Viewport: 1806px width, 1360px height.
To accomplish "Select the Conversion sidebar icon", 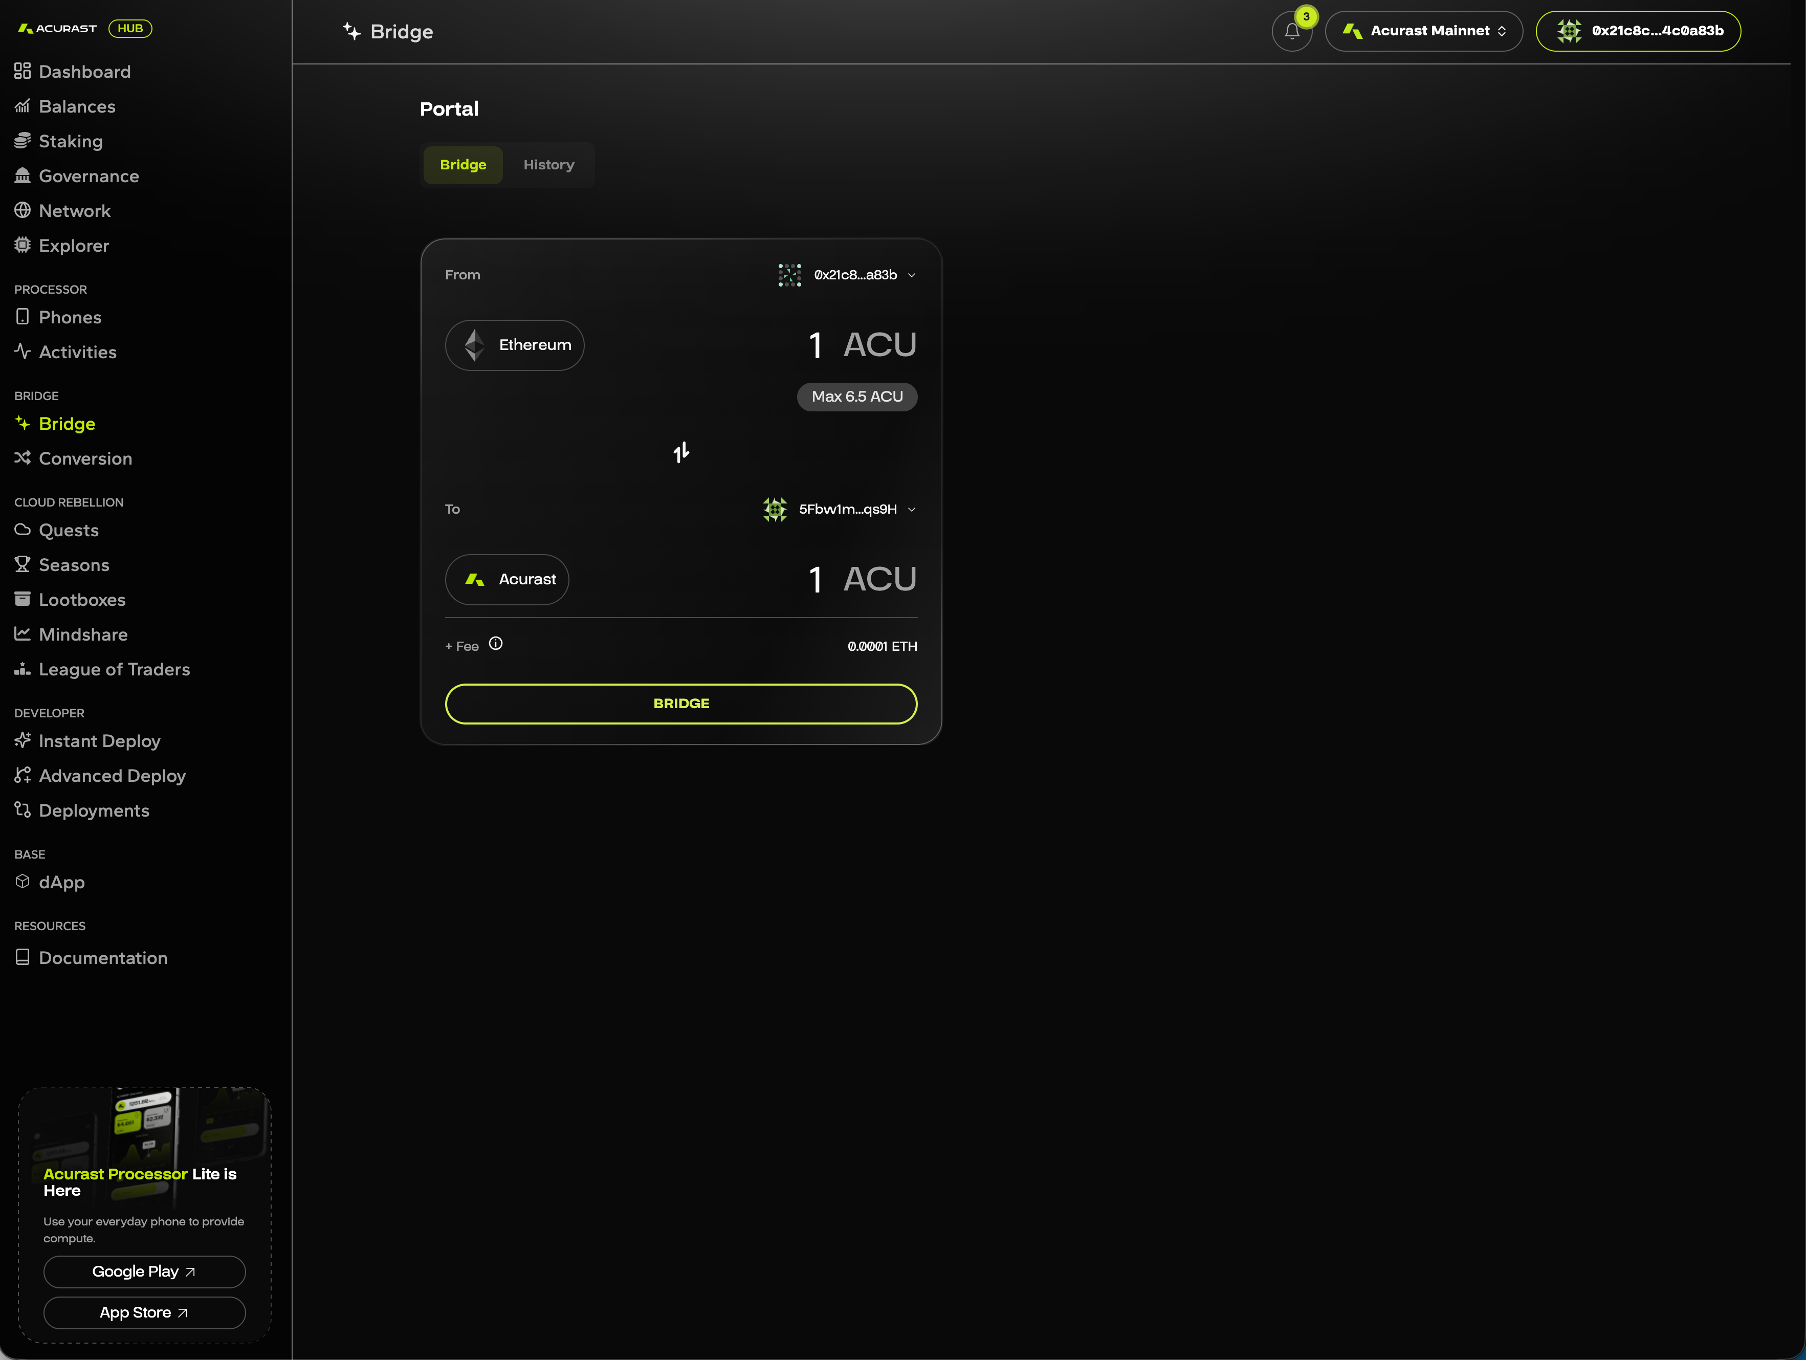I will point(23,458).
